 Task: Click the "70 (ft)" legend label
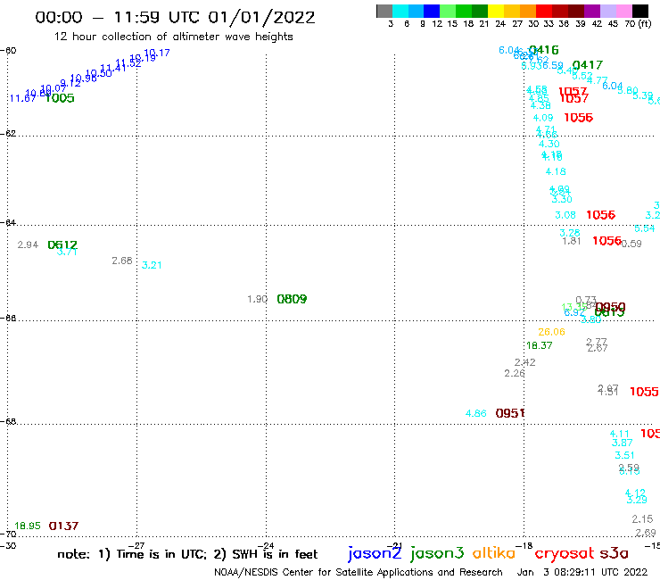point(638,23)
